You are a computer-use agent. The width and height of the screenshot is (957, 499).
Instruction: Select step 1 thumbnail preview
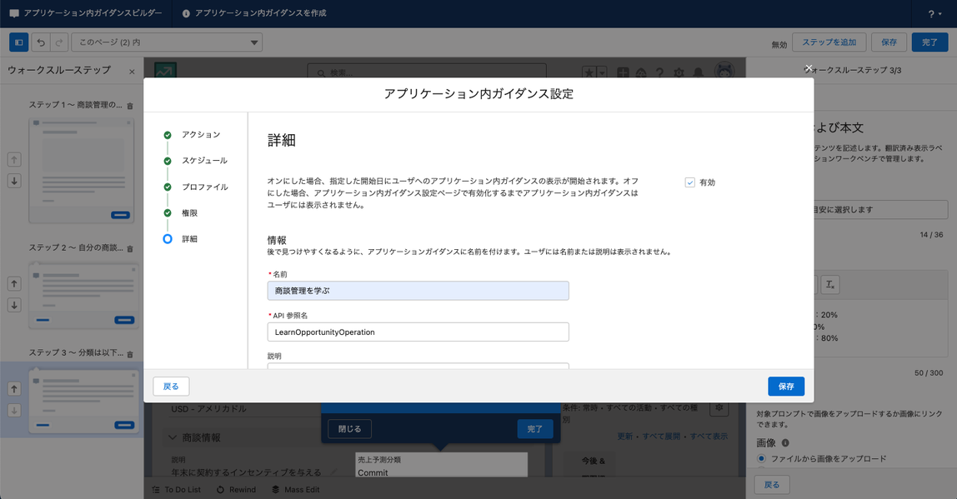[82, 170]
